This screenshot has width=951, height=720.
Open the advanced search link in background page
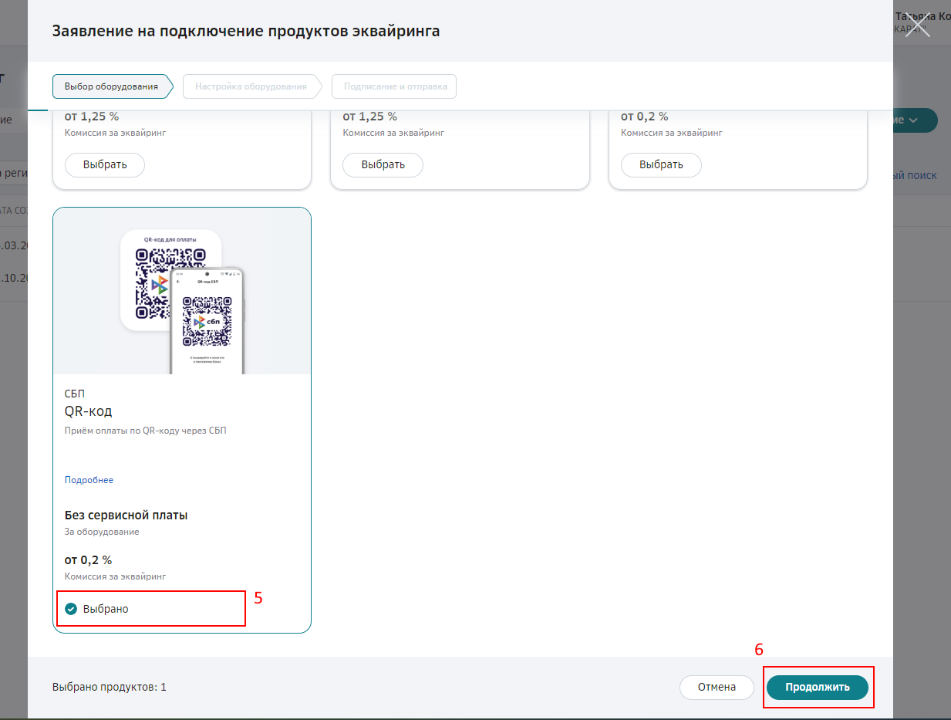[x=916, y=175]
